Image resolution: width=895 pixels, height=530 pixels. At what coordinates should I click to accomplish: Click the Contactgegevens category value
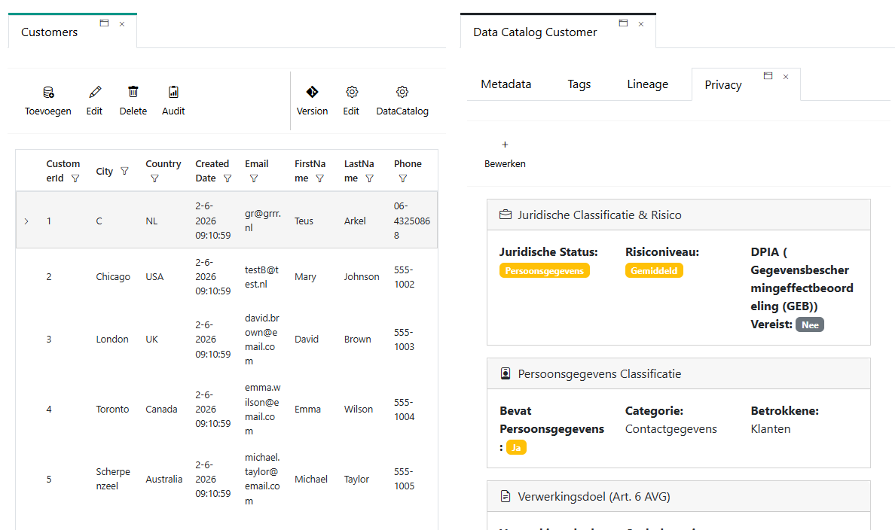(670, 429)
